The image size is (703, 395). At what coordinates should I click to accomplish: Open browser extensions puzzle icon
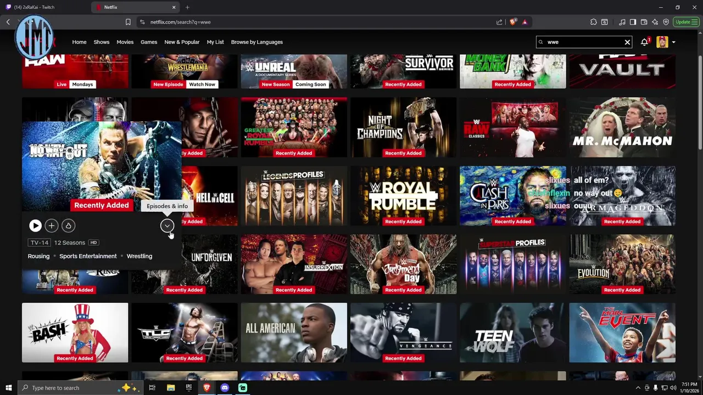pyautogui.click(x=594, y=22)
